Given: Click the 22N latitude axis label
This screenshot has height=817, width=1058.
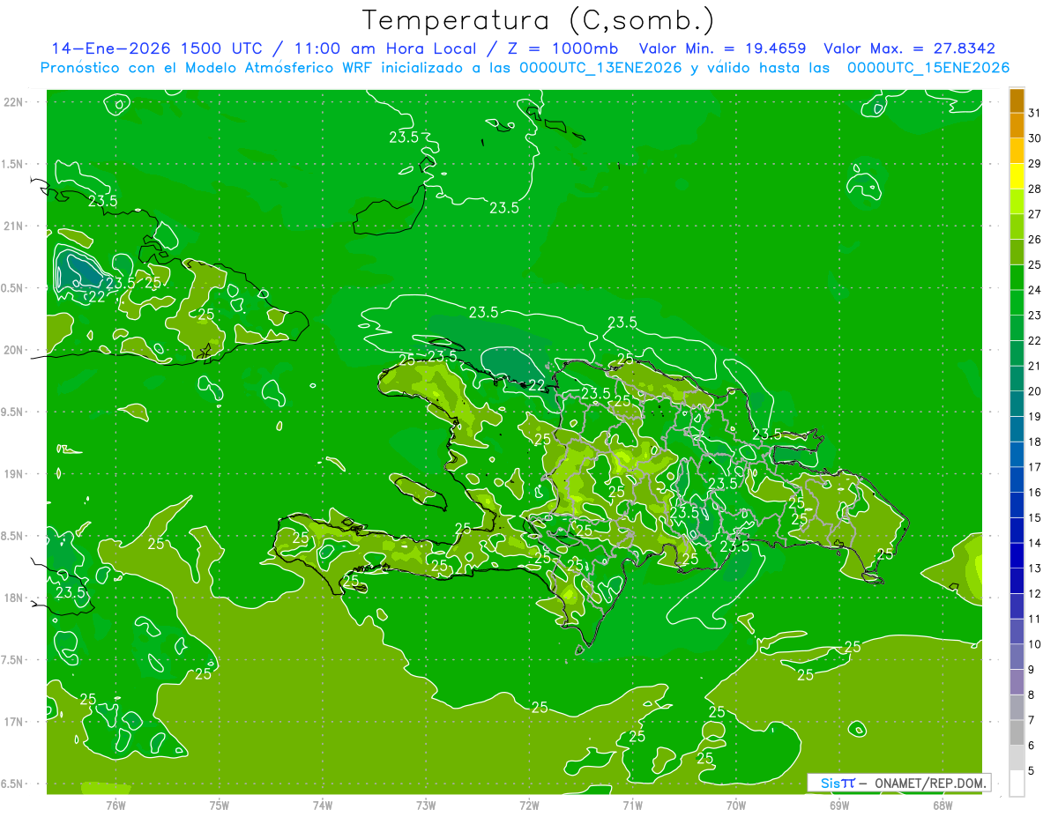Looking at the screenshot, I should 14,102.
